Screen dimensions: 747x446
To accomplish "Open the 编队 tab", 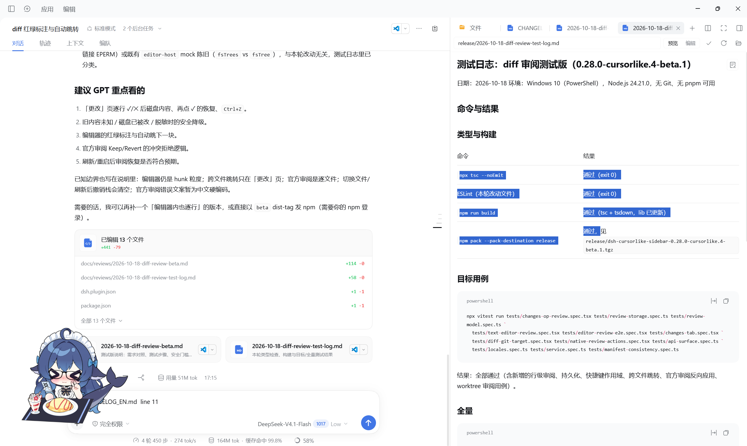I will coord(105,43).
